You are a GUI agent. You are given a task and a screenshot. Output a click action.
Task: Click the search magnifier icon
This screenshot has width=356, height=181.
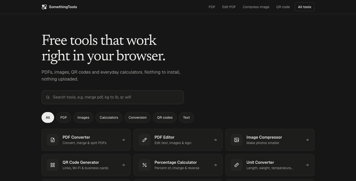48,97
